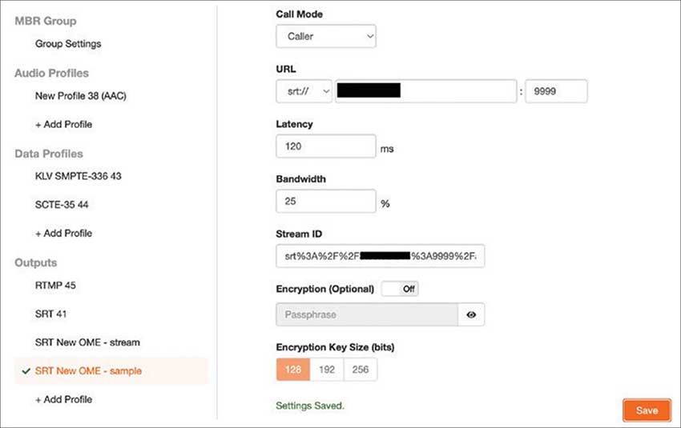The width and height of the screenshot is (681, 428).
Task: Select 128-bit encryption key size
Action: coord(292,370)
